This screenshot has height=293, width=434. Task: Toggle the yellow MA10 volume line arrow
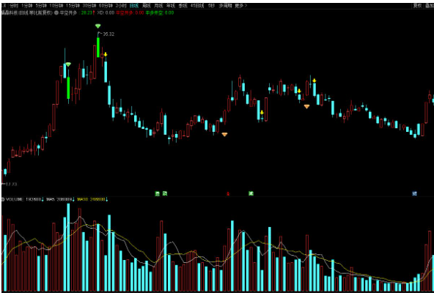[x=107, y=199]
